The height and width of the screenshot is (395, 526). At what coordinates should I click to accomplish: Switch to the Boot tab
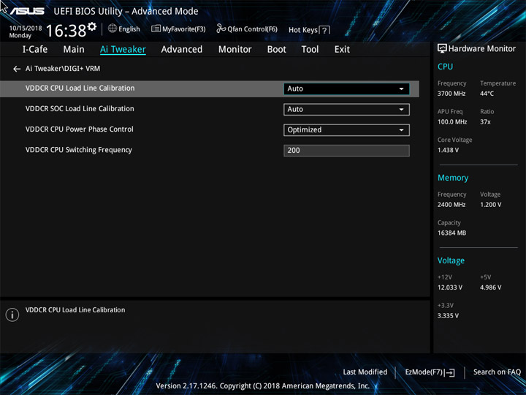click(277, 50)
